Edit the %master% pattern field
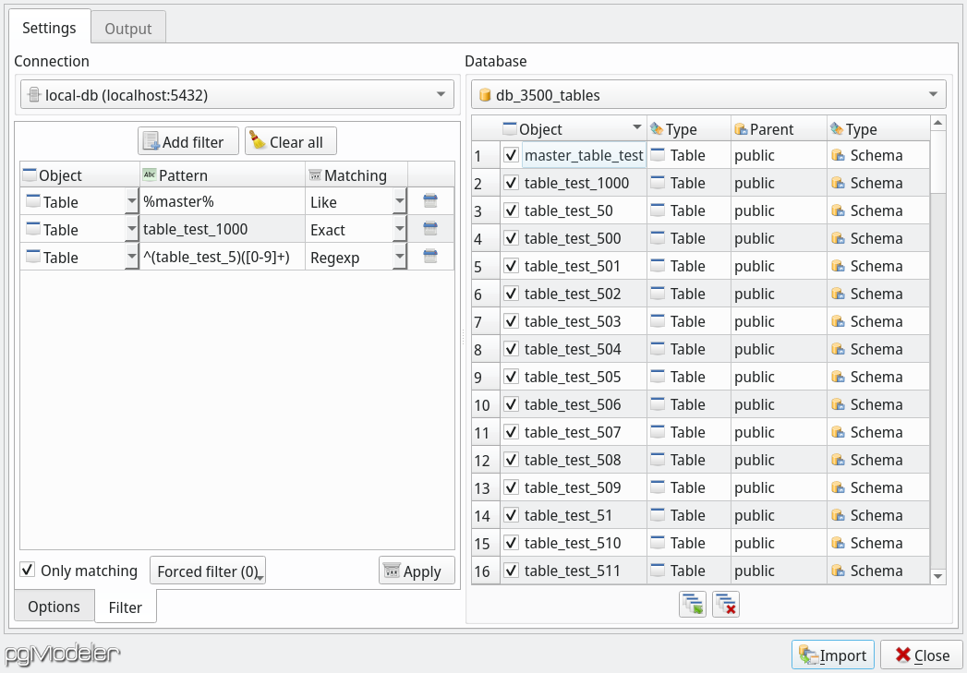This screenshot has width=967, height=673. click(223, 201)
